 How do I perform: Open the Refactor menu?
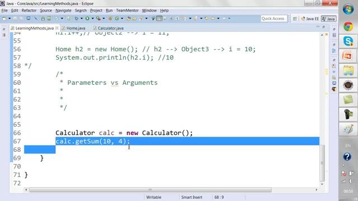[29, 11]
